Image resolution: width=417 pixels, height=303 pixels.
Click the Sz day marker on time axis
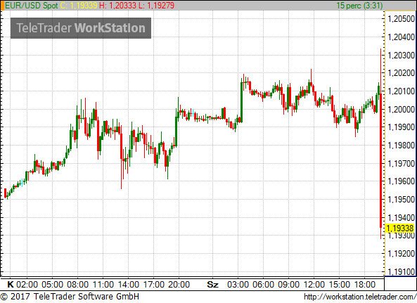pyautogui.click(x=212, y=285)
